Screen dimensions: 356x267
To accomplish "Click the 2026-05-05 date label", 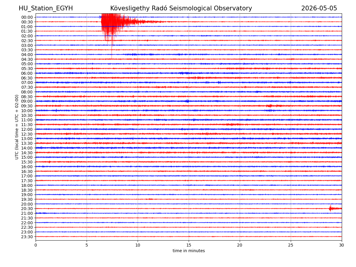I will click(319, 9).
